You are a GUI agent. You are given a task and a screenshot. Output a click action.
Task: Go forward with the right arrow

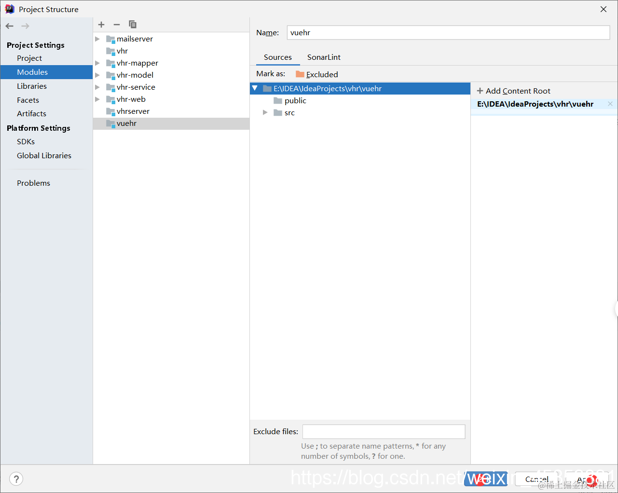click(26, 26)
